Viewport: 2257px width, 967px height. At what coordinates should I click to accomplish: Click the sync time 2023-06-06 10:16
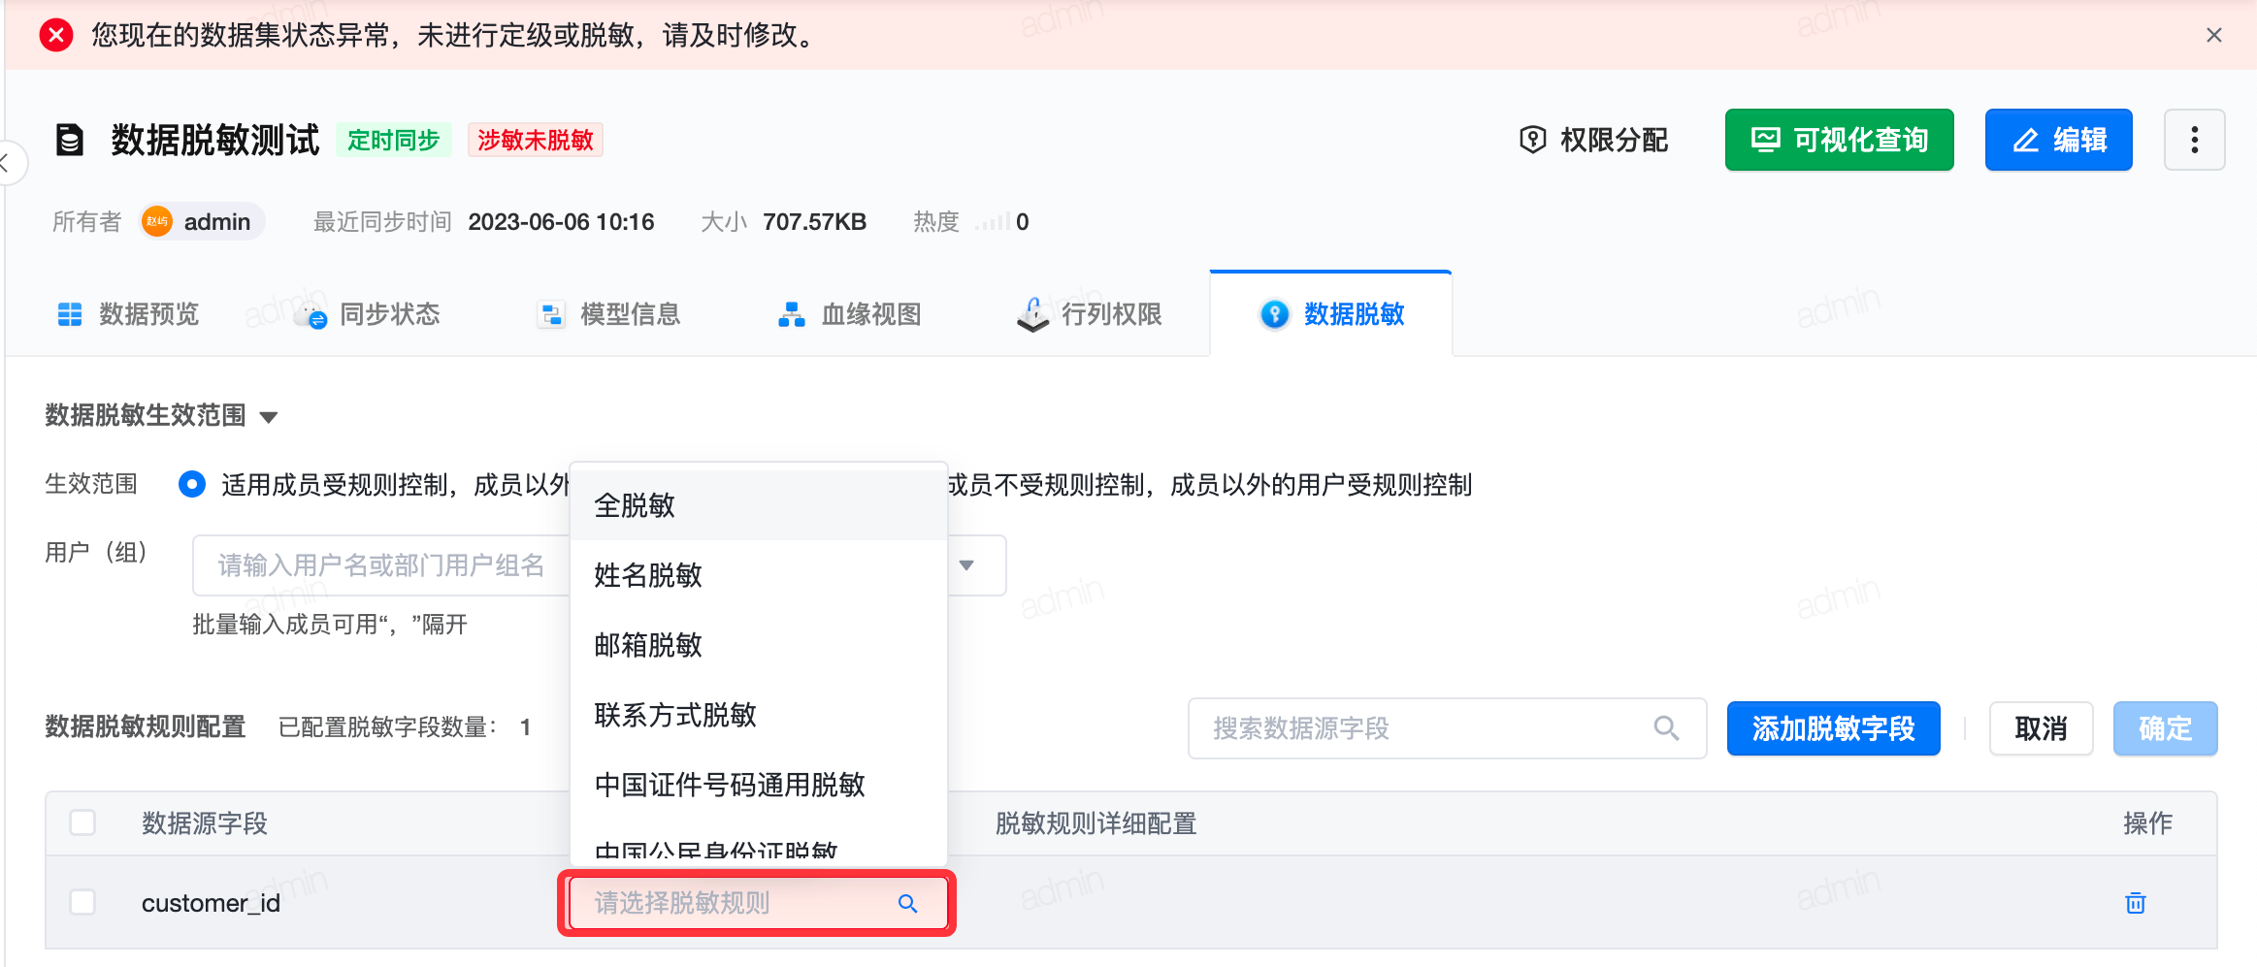pos(561,222)
